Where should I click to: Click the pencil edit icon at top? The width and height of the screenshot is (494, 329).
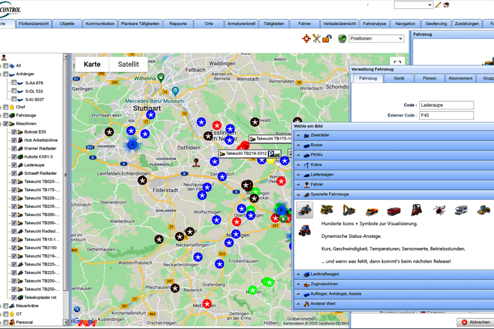tap(438, 5)
